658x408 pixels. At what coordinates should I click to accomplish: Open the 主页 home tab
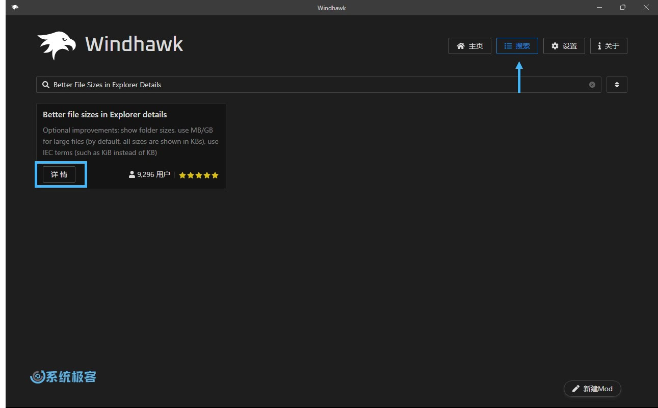tap(469, 46)
